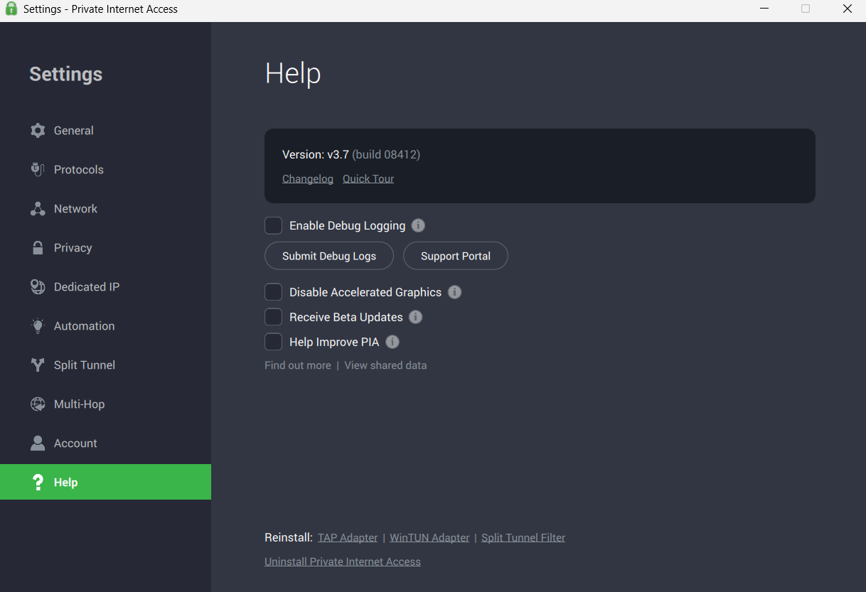Check the Help Improve PIA box

coord(274,342)
